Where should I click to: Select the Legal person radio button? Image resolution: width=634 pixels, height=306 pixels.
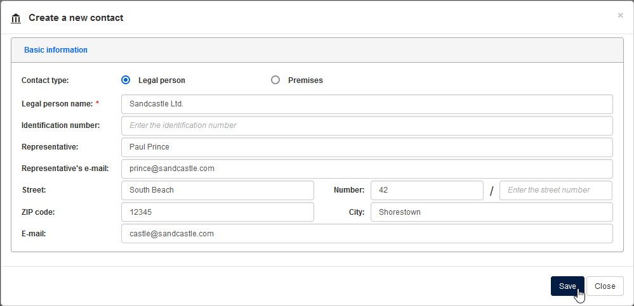pyautogui.click(x=126, y=80)
